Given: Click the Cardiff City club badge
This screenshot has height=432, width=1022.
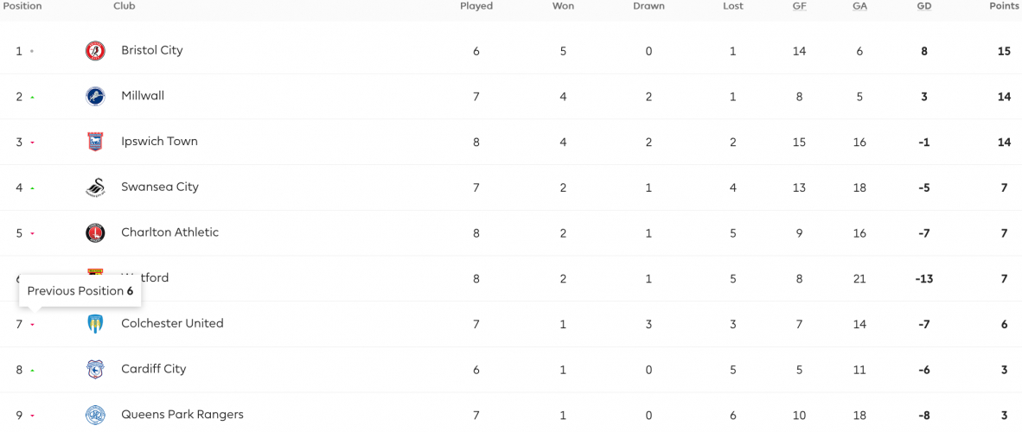Looking at the screenshot, I should click(x=95, y=370).
